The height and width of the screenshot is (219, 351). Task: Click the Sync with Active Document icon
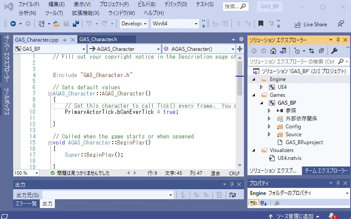(312, 51)
